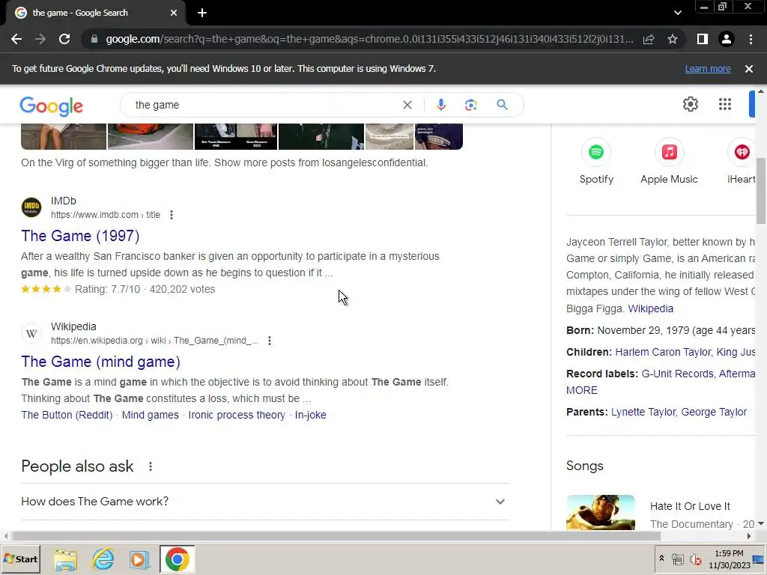Dismiss the Windows 7 update notification bar
The image size is (767, 575).
click(748, 69)
